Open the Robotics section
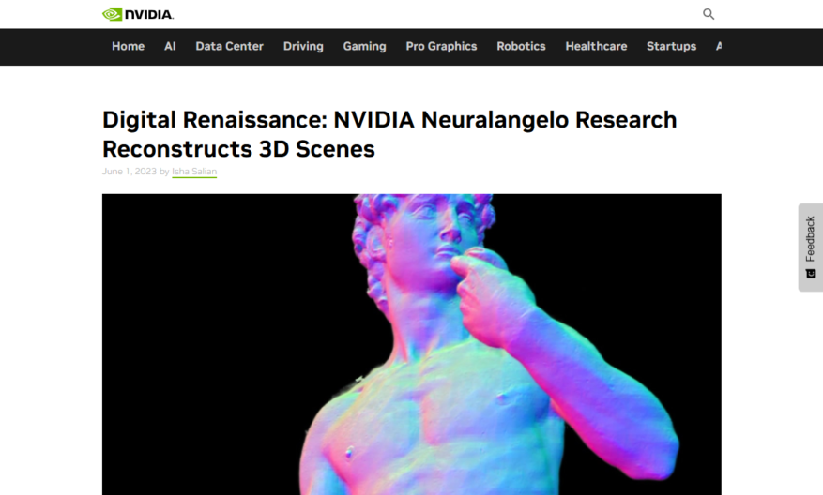The image size is (823, 495). pos(521,46)
